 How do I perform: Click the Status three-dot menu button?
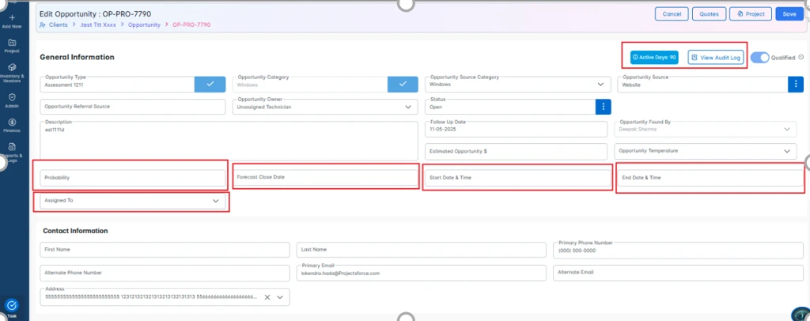[603, 107]
